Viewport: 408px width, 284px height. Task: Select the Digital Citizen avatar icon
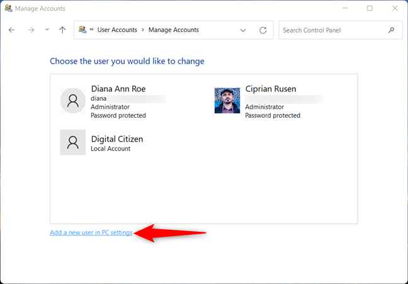tap(72, 143)
